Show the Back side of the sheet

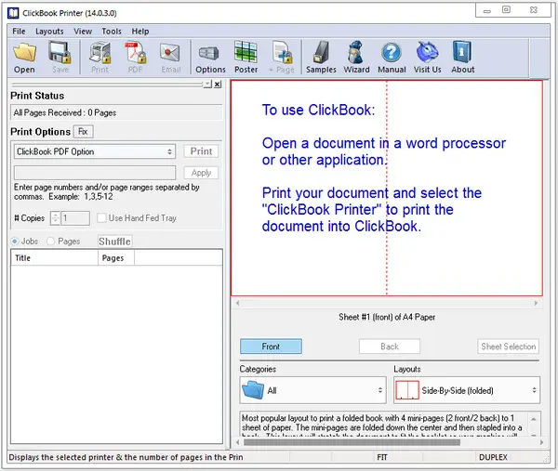coord(390,347)
